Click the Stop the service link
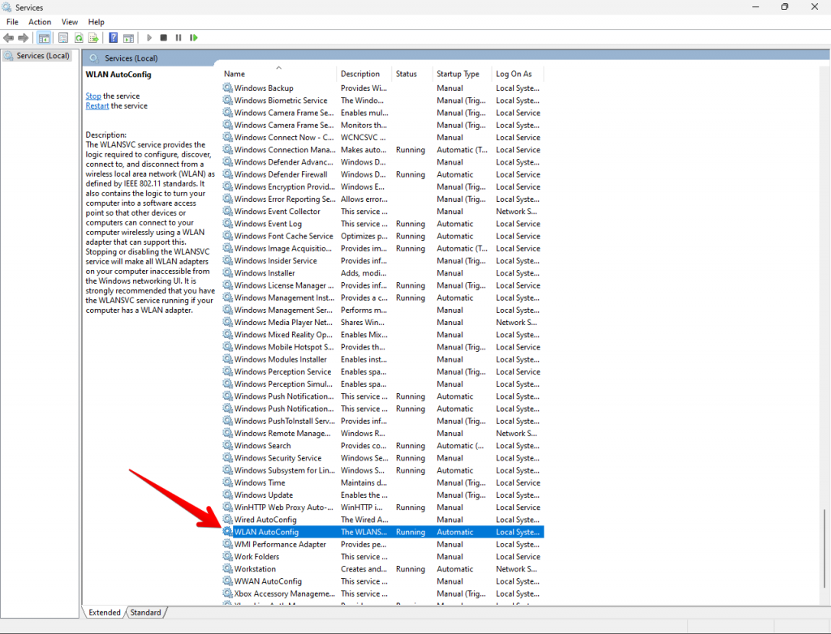831x634 pixels. [93, 96]
